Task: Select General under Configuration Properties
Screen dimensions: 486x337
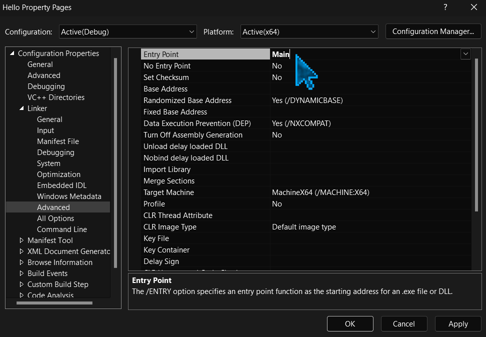Action: tap(40, 64)
